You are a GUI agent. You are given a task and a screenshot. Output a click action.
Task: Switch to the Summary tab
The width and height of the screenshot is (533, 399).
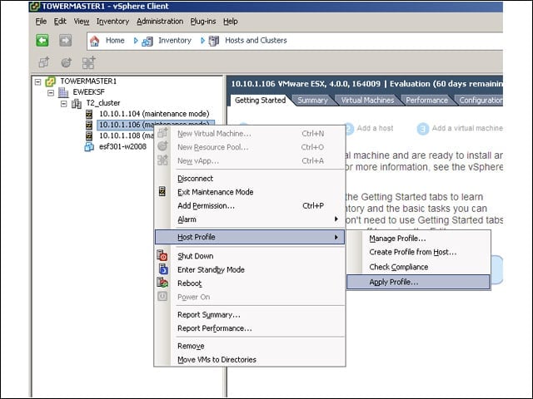(x=312, y=101)
